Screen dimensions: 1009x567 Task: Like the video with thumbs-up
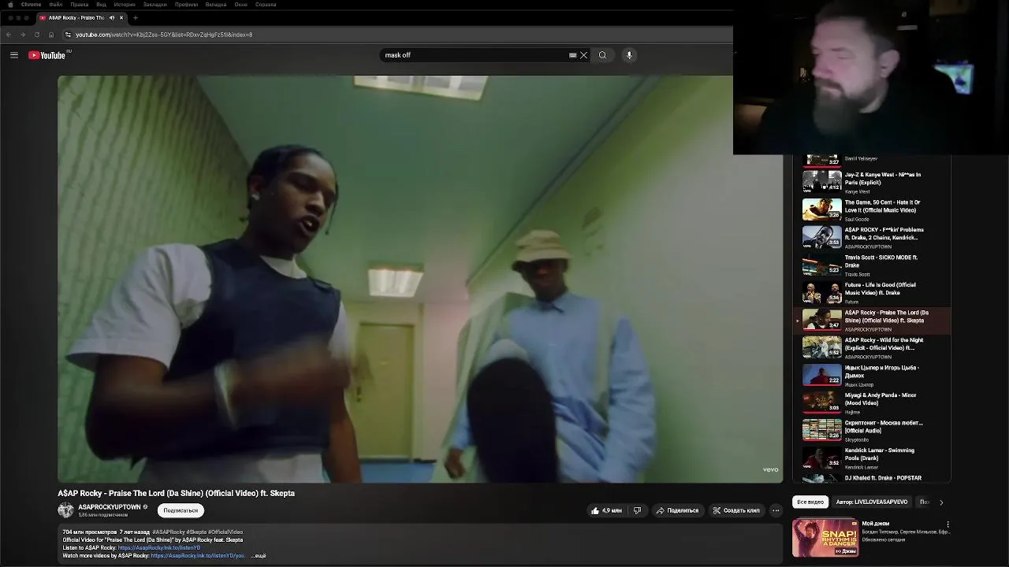point(606,510)
